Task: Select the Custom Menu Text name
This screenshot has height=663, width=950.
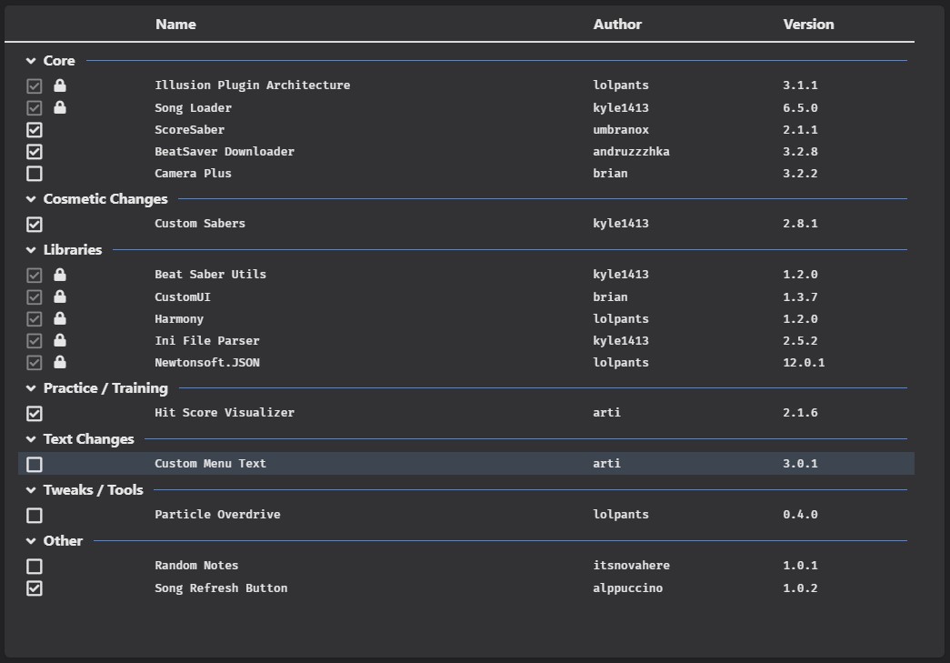Action: point(210,463)
